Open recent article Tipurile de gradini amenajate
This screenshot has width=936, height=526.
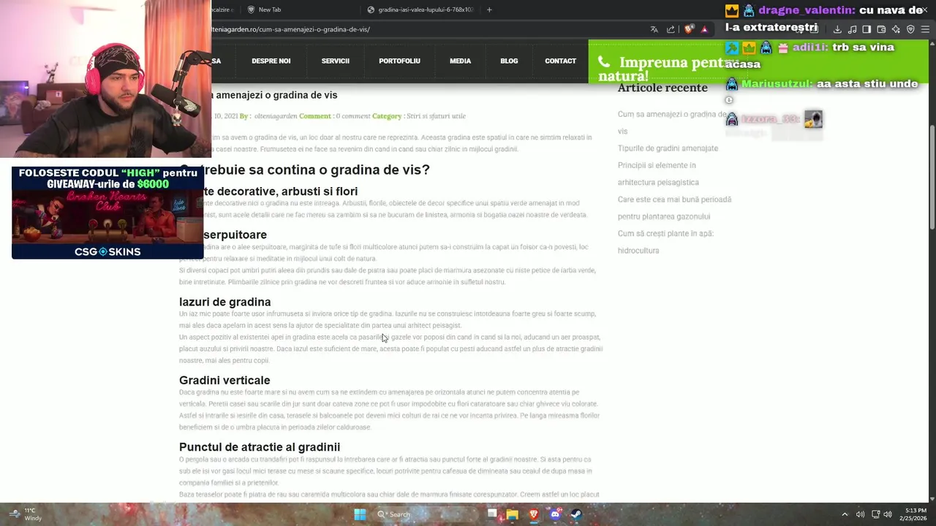668,148
